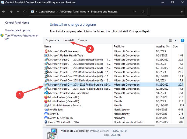Viewport: 187px width, 139px height.
Task: Open the Organize dropdown menu
Action: (52, 40)
